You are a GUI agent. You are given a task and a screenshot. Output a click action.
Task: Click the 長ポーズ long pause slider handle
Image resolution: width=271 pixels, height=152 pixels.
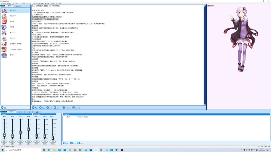(45, 136)
